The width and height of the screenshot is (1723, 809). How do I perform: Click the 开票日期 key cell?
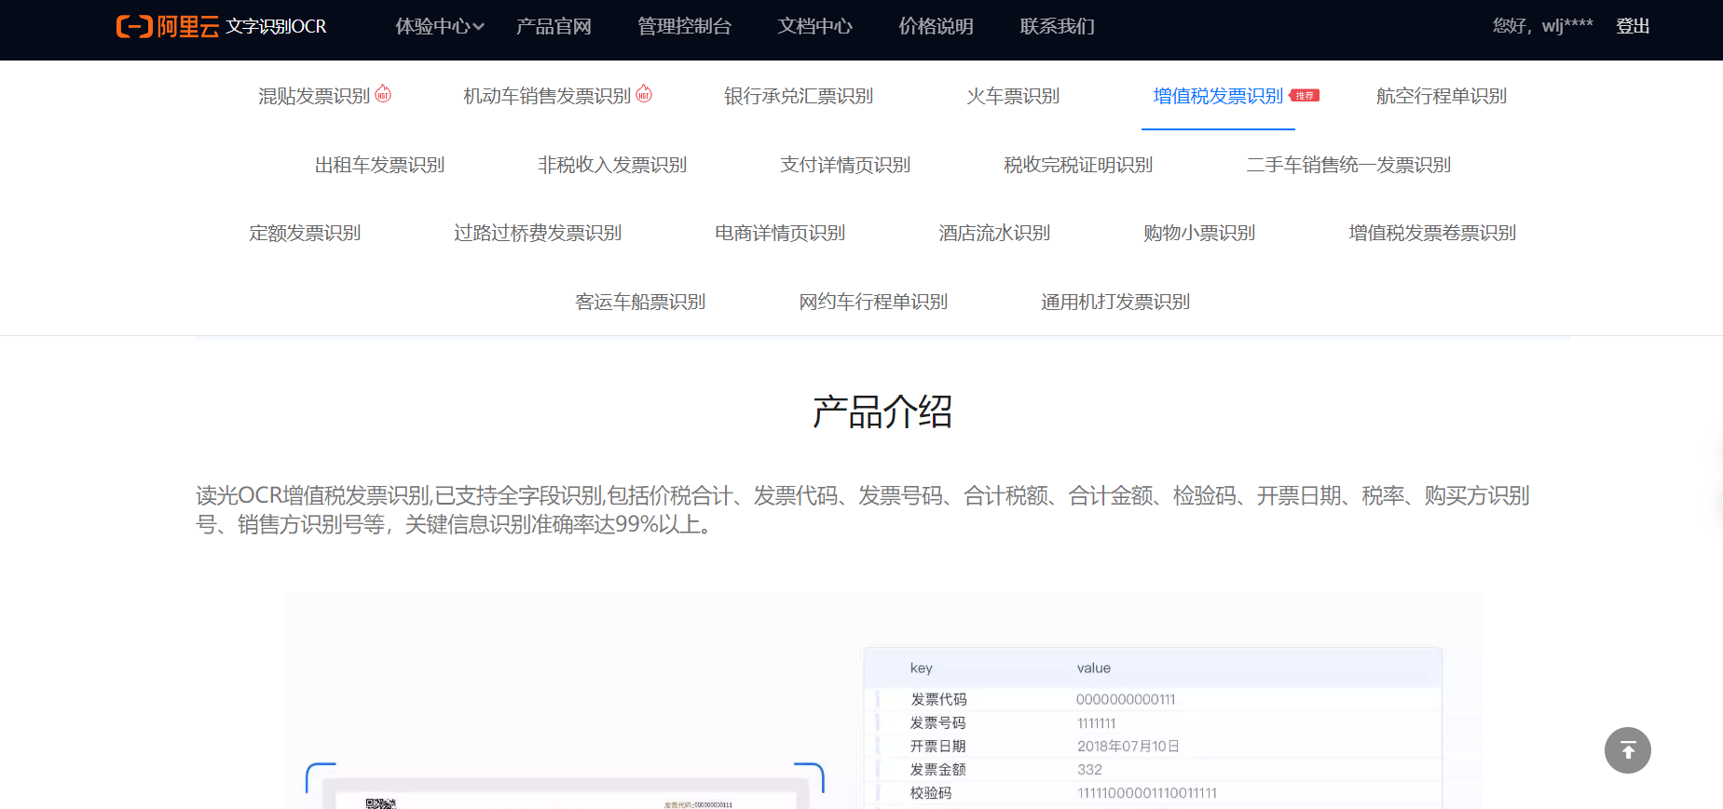pyautogui.click(x=938, y=746)
